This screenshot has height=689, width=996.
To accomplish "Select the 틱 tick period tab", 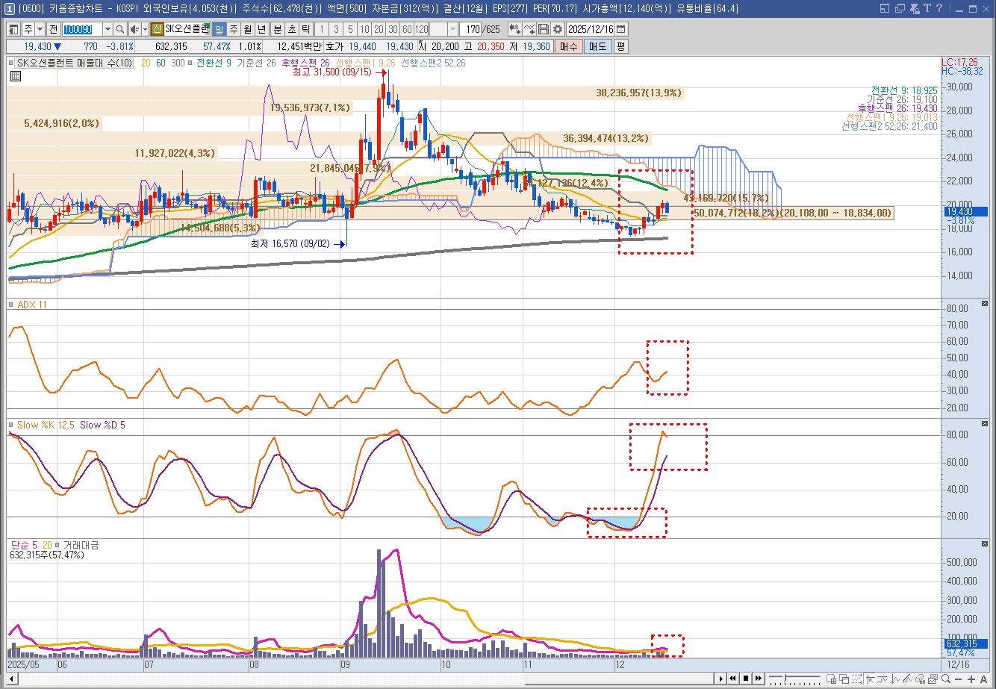I will click(x=305, y=29).
